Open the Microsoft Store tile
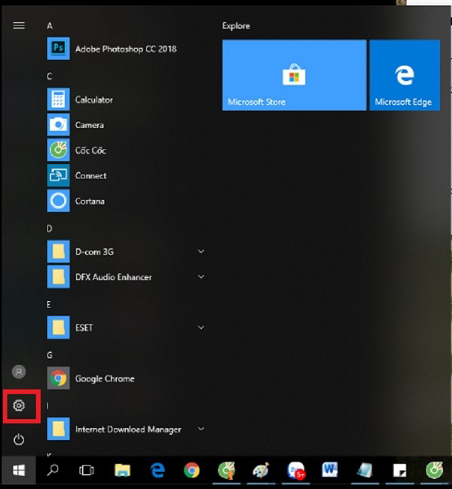This screenshot has height=489, width=452. 294,75
